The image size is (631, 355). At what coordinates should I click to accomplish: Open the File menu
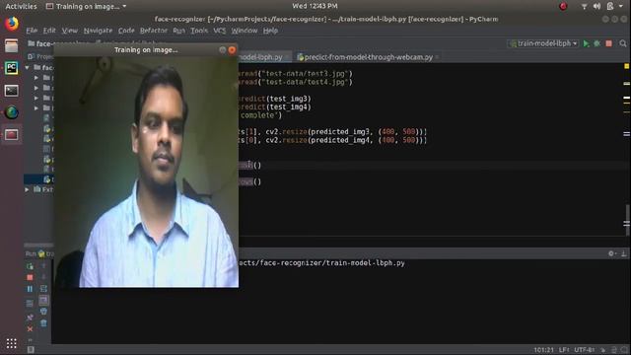click(x=32, y=31)
